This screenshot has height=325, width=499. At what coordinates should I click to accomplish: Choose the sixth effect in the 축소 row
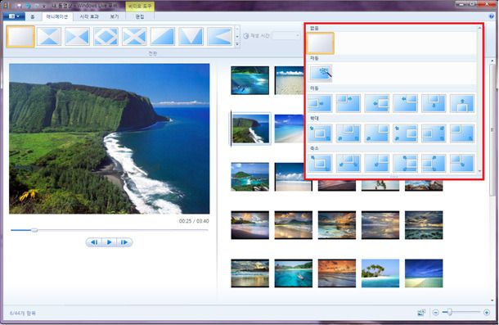tap(462, 163)
